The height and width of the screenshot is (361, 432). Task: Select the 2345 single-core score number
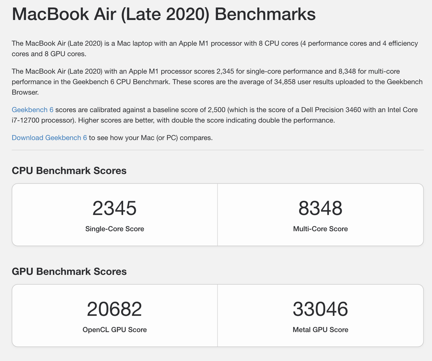[x=114, y=208]
